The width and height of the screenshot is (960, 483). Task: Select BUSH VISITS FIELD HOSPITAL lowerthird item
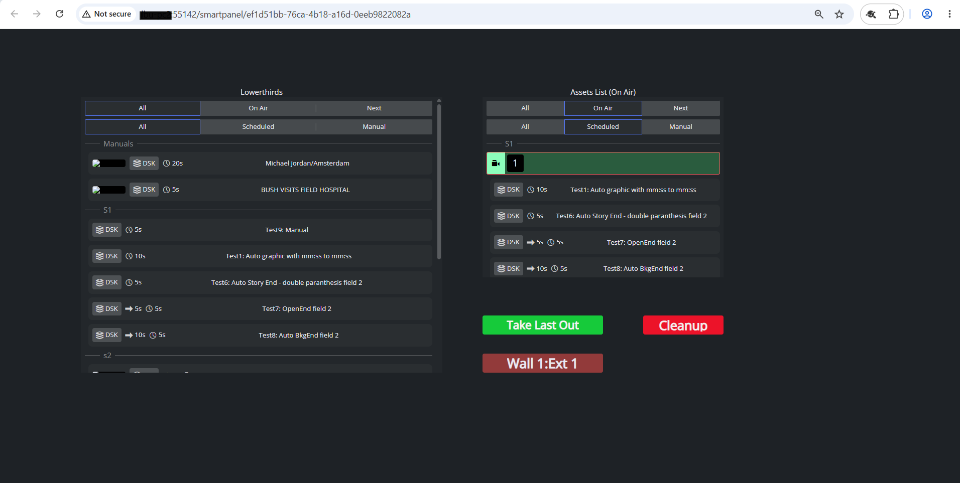tap(260, 190)
